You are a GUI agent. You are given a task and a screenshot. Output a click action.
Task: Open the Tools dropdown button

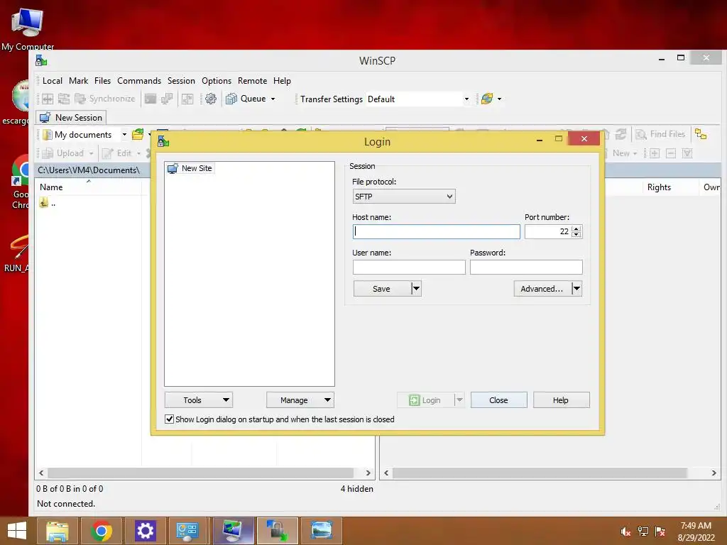coord(199,400)
